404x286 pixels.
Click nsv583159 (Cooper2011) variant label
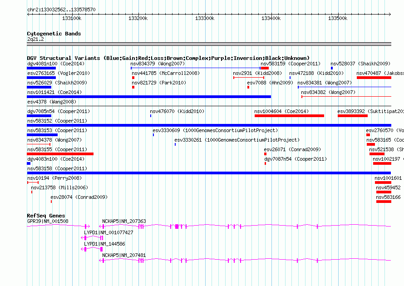291,64
